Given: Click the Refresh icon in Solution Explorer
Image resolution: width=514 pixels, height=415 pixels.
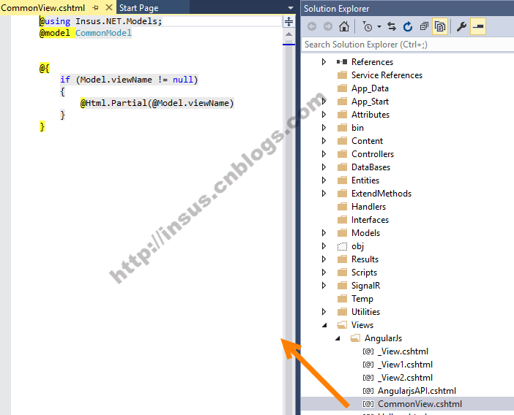Looking at the screenshot, I should pos(408,26).
